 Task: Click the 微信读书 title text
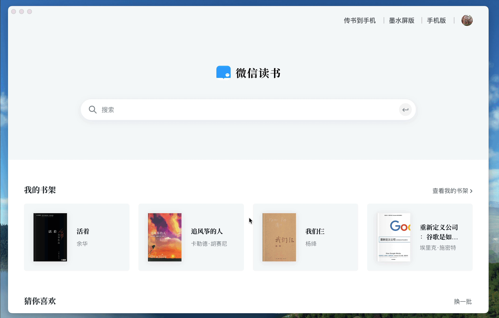tap(258, 73)
